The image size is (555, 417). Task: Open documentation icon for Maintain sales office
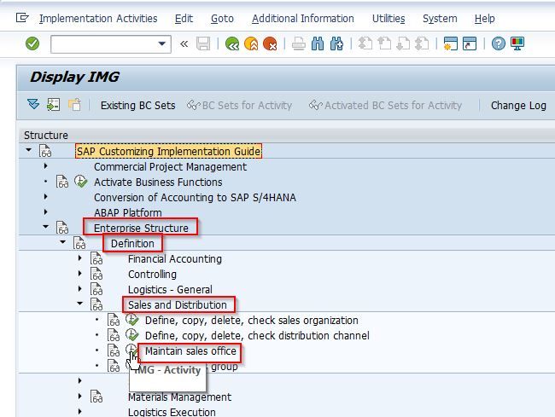pos(114,350)
